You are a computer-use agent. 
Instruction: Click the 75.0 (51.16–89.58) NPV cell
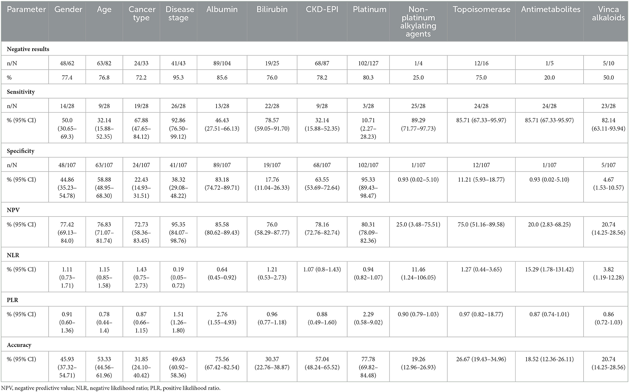[481, 232]
